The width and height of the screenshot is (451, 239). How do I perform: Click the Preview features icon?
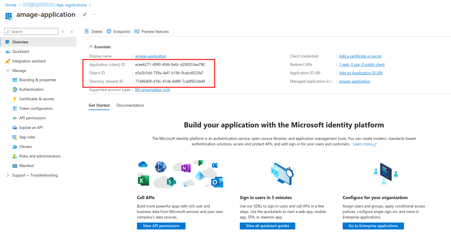coord(137,32)
